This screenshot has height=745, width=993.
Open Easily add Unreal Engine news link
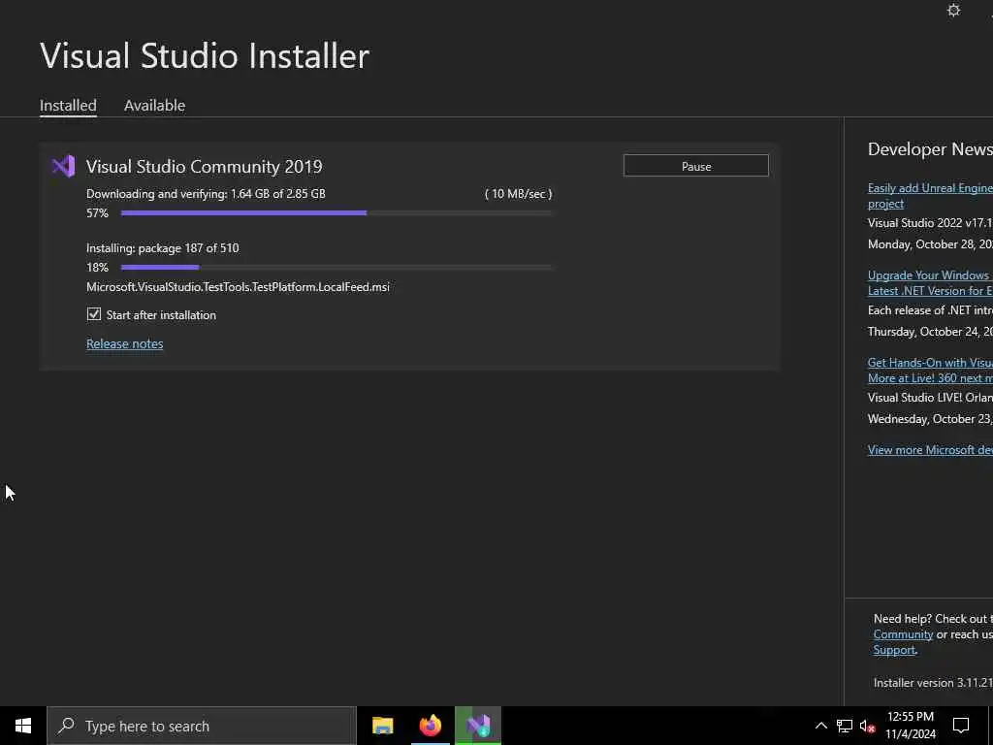(930, 196)
